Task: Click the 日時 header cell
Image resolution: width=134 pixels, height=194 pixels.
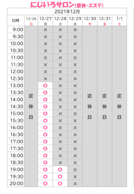Action: click(16, 20)
